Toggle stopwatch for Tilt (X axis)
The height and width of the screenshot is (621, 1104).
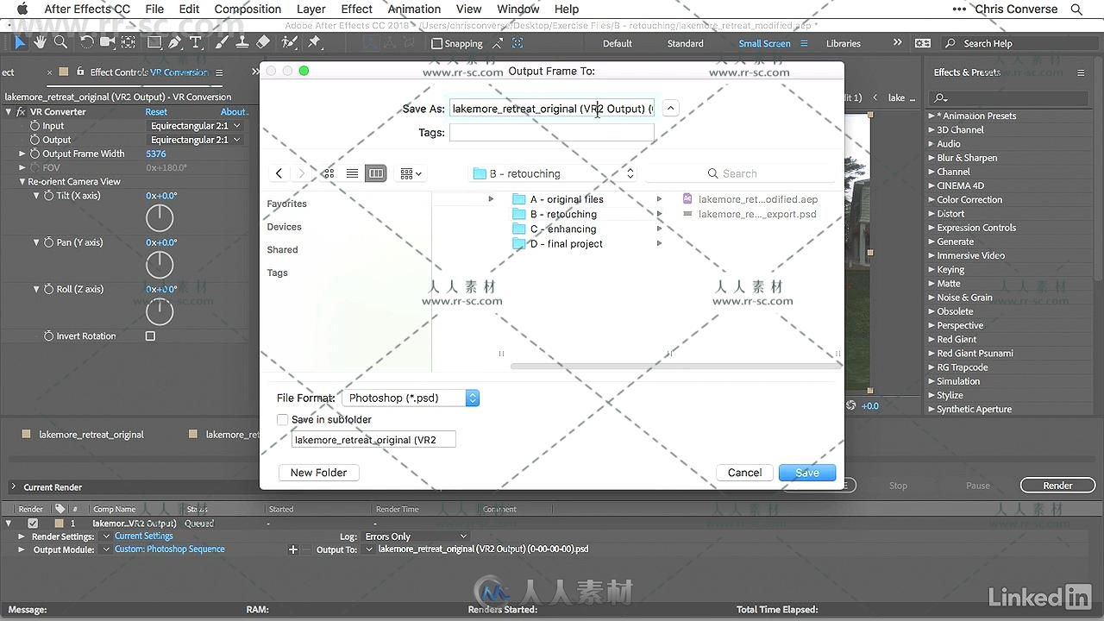(49, 196)
